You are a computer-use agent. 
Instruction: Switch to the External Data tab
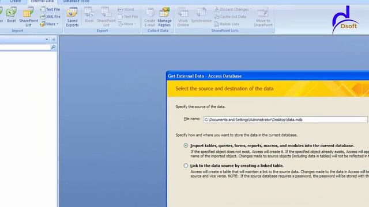42,1
